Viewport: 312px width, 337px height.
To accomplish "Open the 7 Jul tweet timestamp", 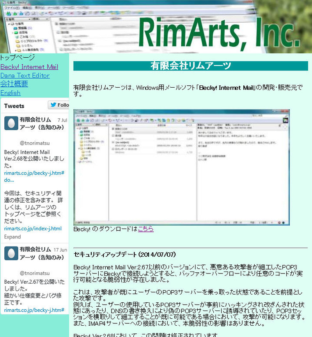I will pos(62,120).
